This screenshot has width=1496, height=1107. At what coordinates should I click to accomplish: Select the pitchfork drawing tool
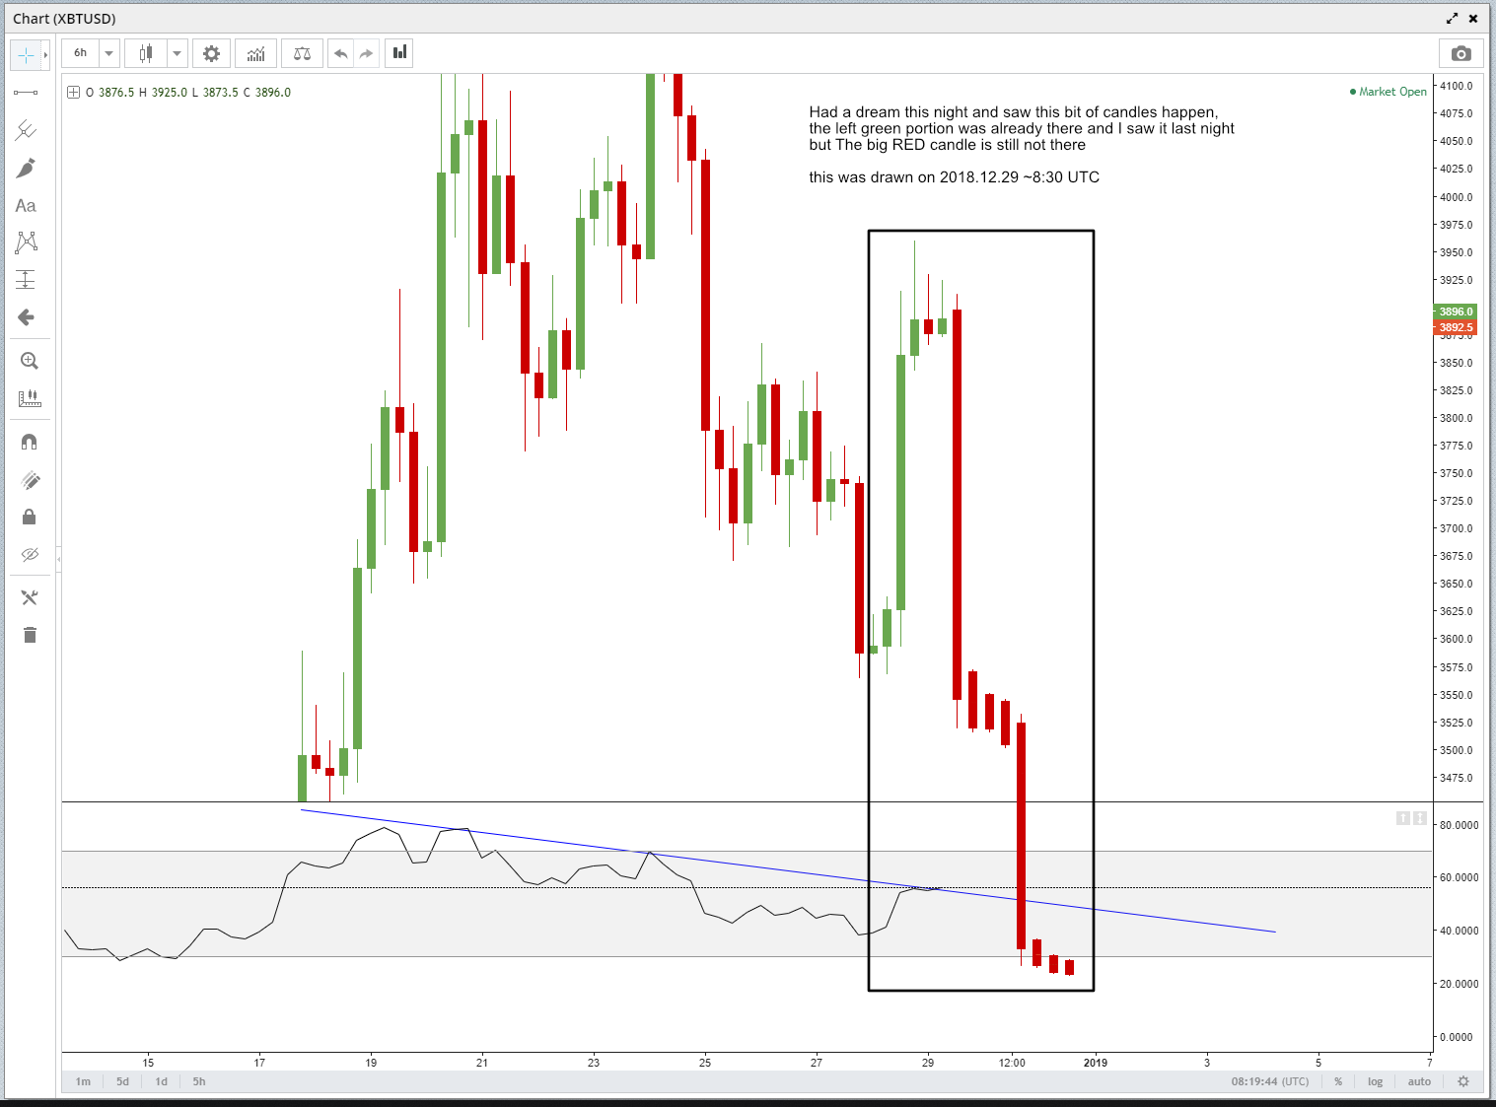click(26, 130)
